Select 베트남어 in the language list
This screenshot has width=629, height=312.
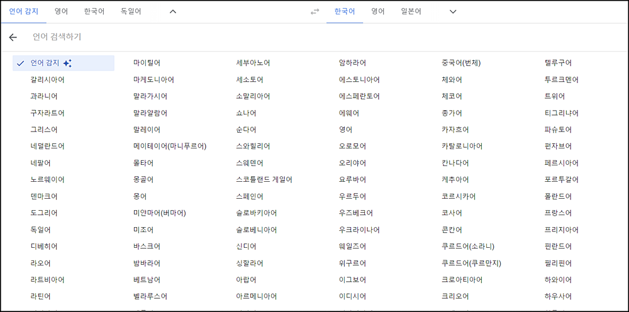(147, 279)
